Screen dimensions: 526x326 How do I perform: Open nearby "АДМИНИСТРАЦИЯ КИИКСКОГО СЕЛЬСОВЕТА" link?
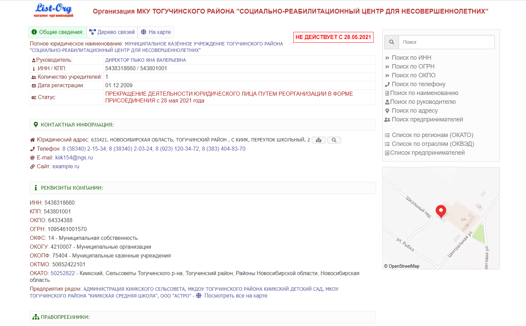[x=134, y=289]
